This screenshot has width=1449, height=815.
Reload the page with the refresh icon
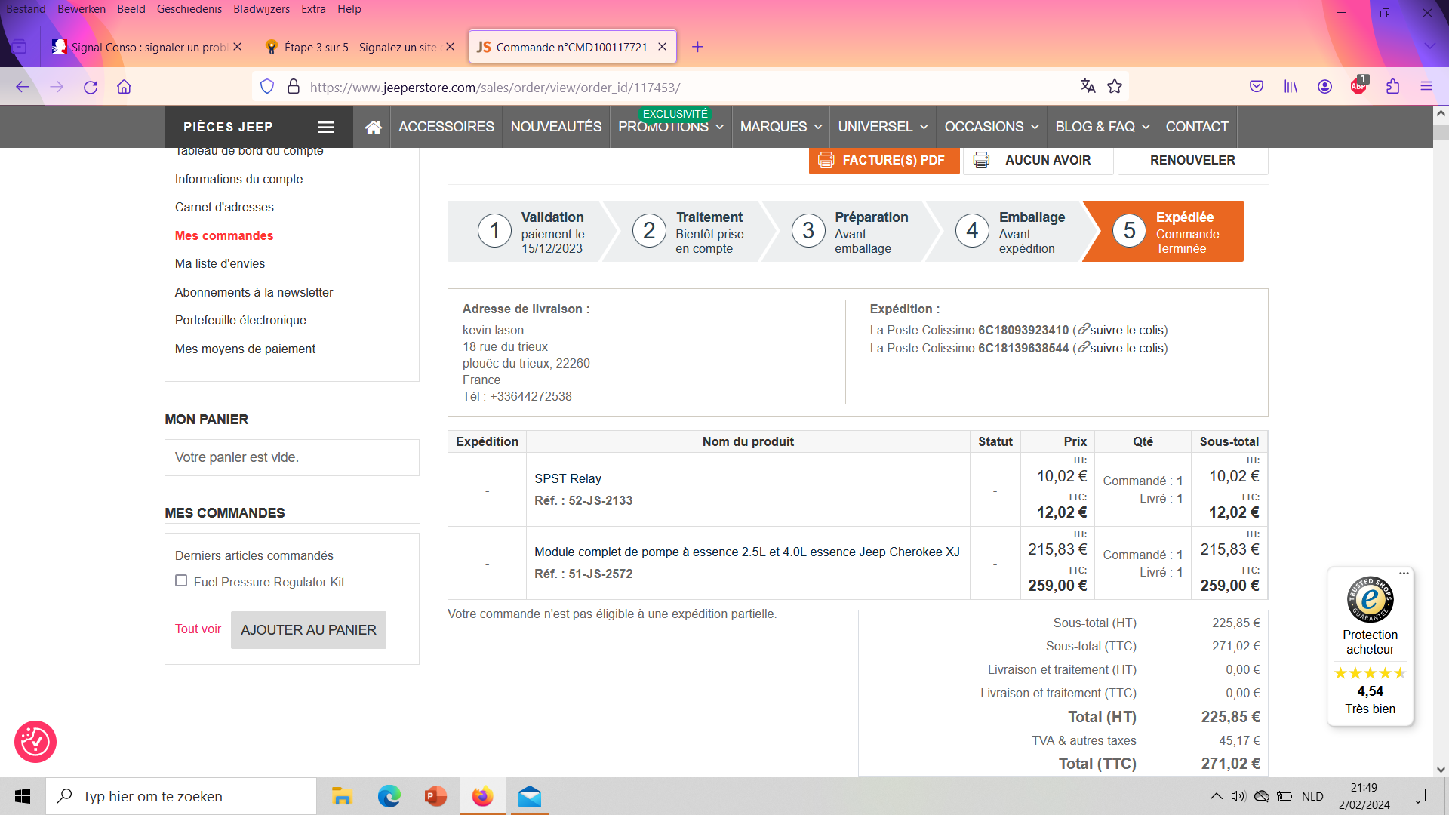[91, 87]
